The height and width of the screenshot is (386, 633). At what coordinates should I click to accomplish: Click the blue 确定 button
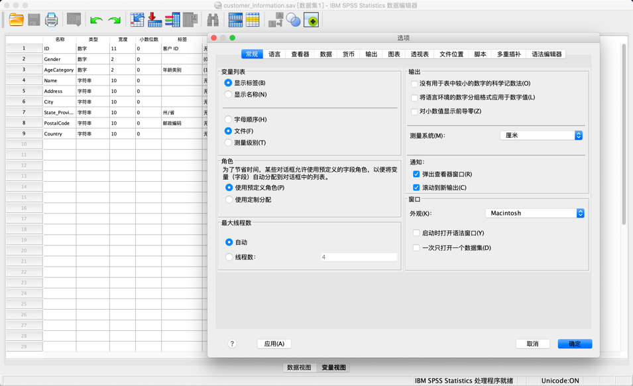tap(575, 344)
